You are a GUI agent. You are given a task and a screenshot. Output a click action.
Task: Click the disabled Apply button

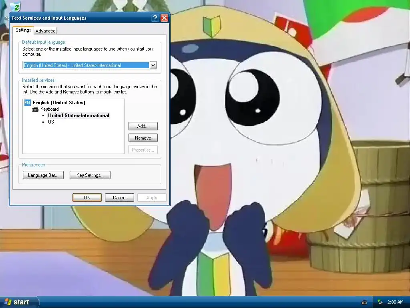pos(152,197)
